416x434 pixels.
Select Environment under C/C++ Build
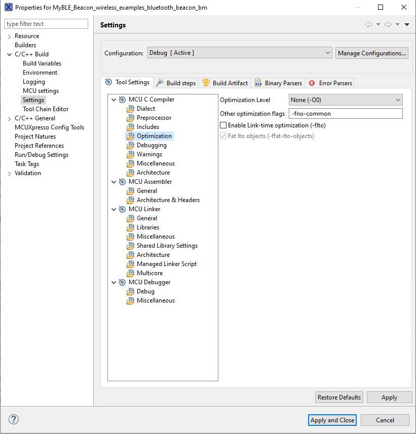[x=40, y=73]
